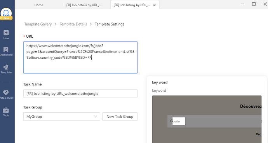The image size is (268, 143).
Task: Click the magnifier icon in keyword preview
Action: [x=172, y=121]
